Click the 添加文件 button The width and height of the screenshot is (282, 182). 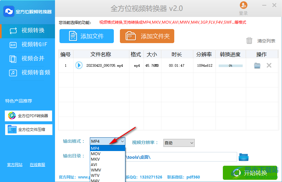tap(87, 36)
